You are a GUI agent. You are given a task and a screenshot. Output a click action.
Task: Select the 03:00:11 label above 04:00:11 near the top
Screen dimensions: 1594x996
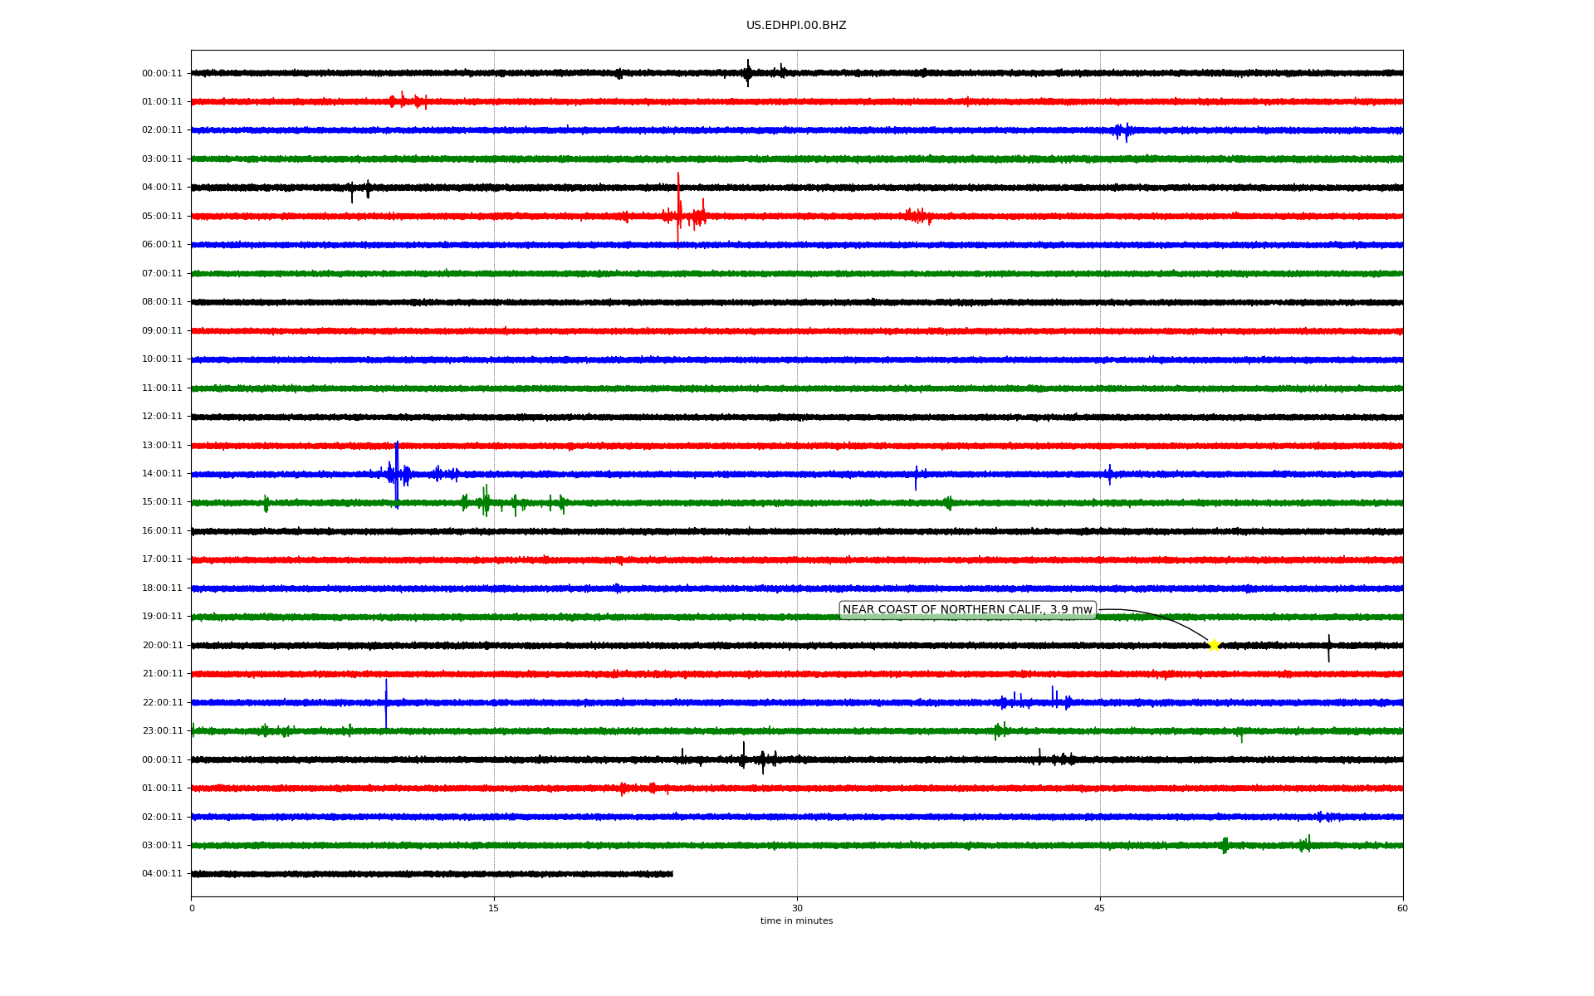point(162,159)
